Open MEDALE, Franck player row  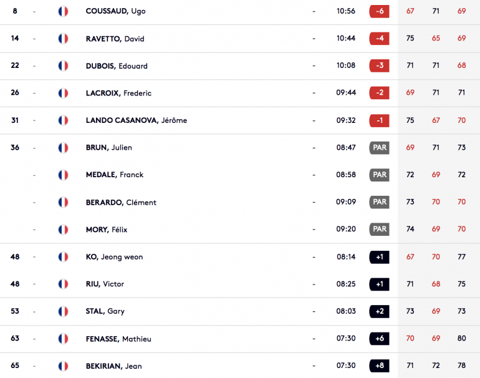coord(240,175)
